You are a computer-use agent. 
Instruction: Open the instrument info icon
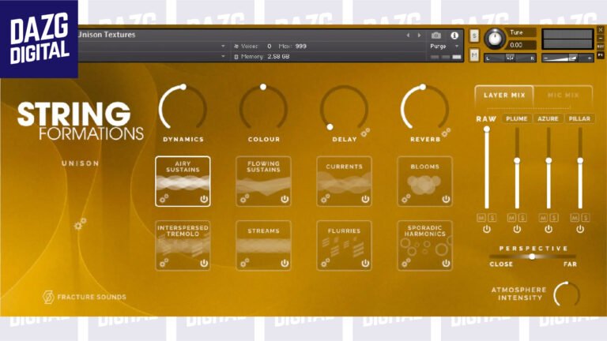pyautogui.click(x=454, y=36)
